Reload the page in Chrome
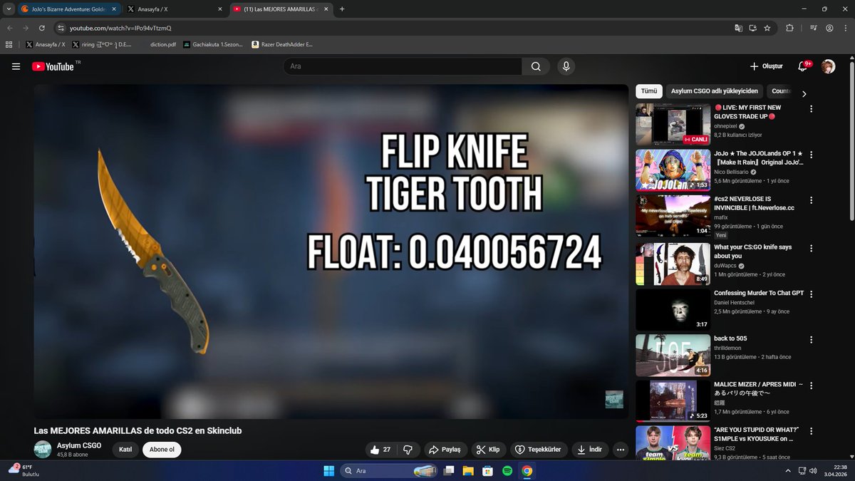 (x=42, y=28)
